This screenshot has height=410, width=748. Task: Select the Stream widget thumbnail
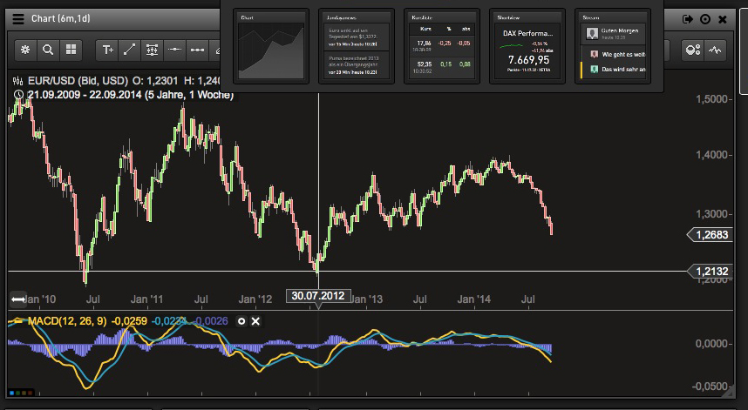point(613,46)
